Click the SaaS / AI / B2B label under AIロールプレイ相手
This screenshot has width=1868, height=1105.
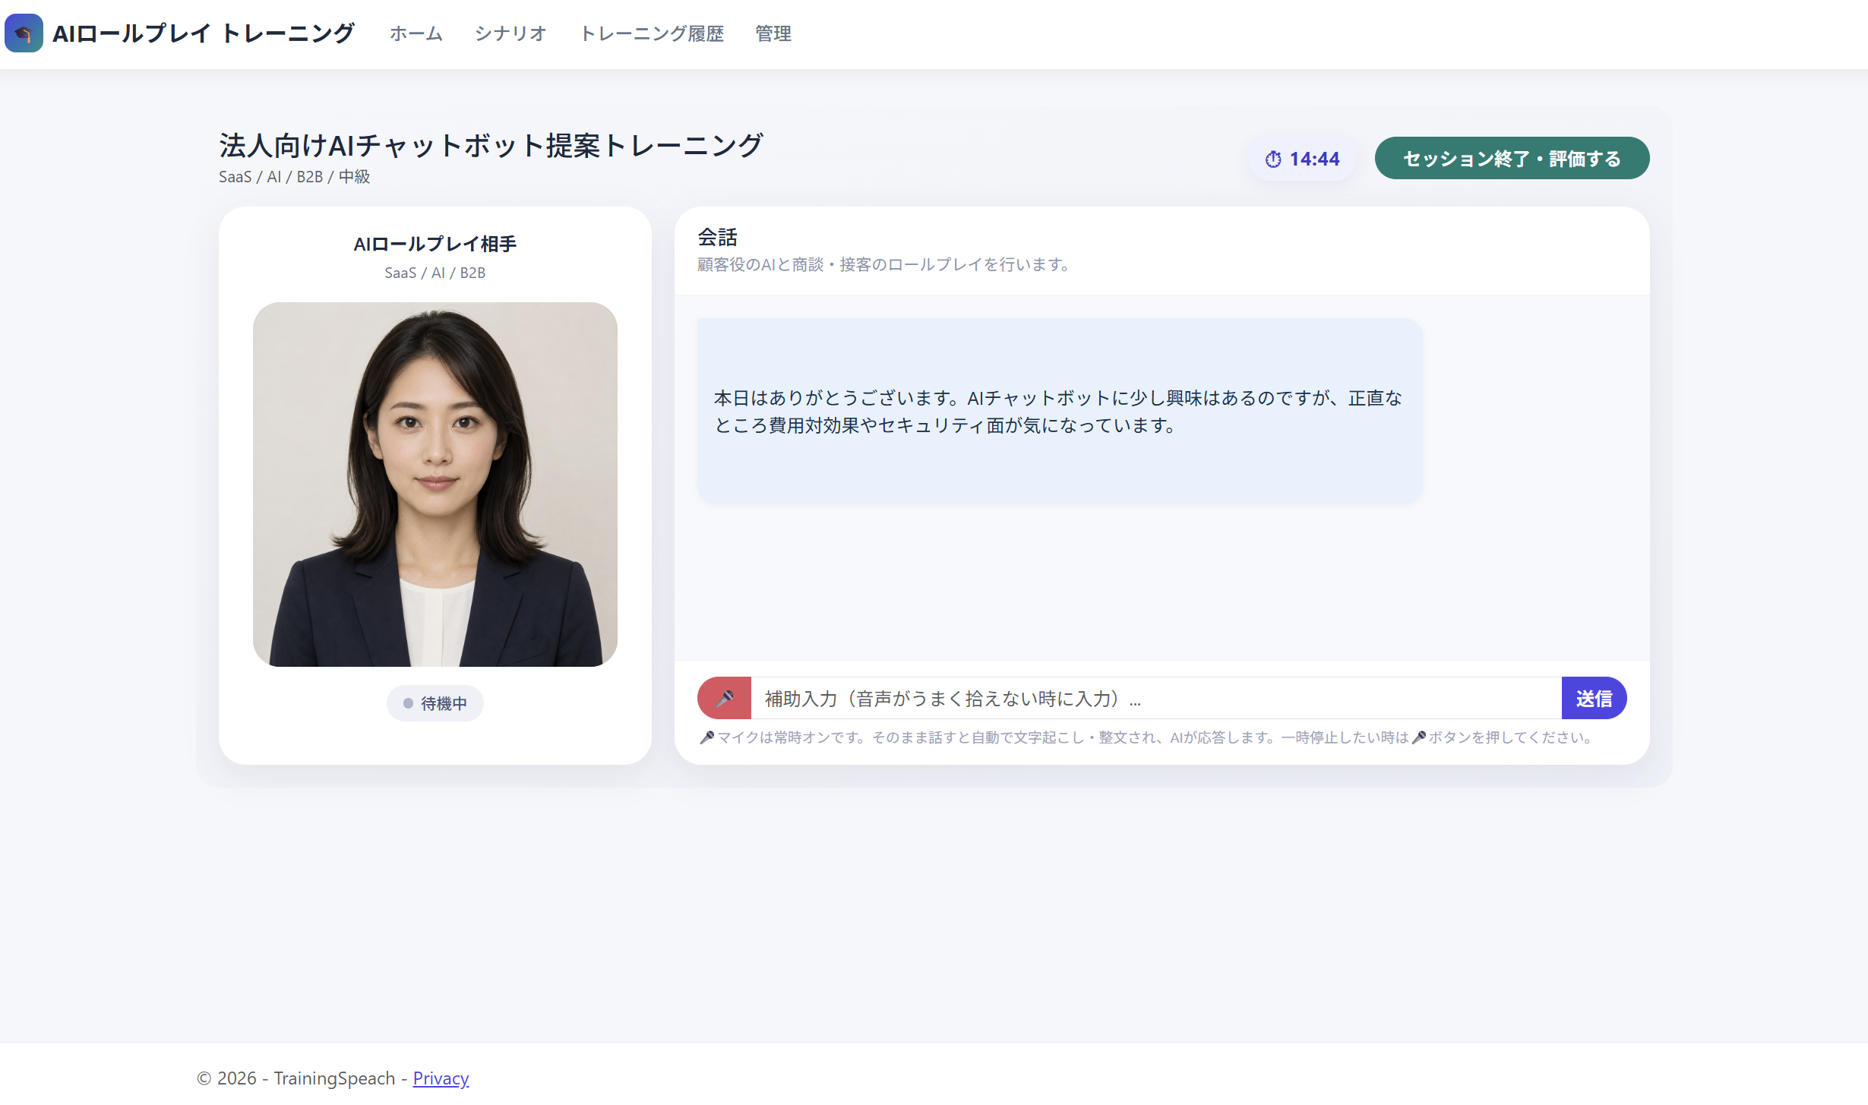tap(435, 273)
